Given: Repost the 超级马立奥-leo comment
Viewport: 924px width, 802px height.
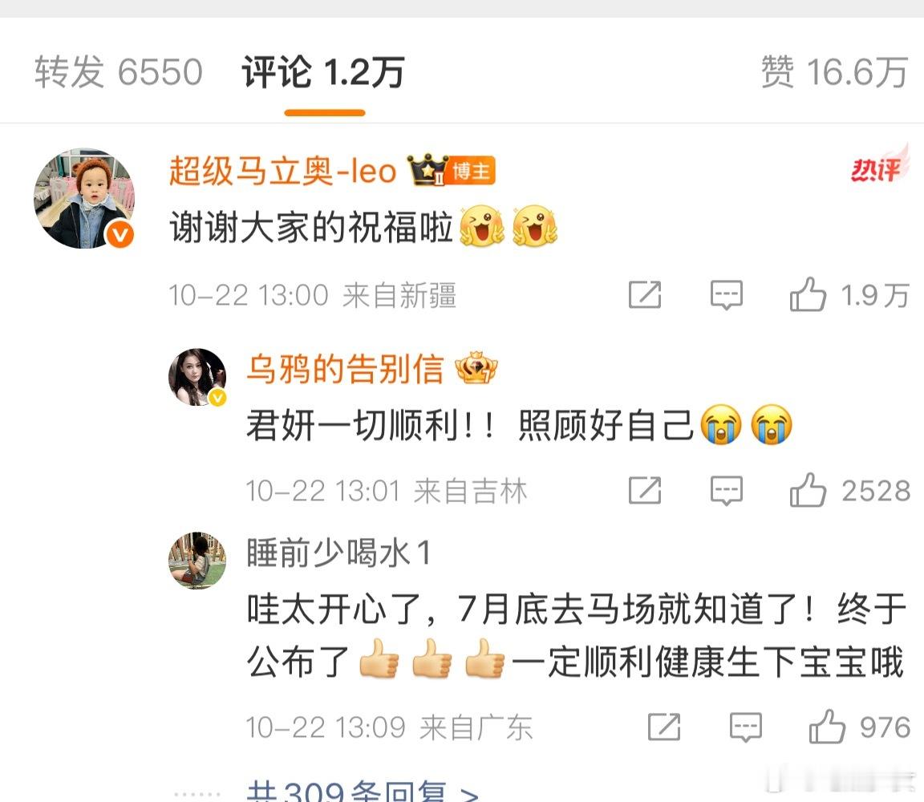Looking at the screenshot, I should pyautogui.click(x=645, y=294).
